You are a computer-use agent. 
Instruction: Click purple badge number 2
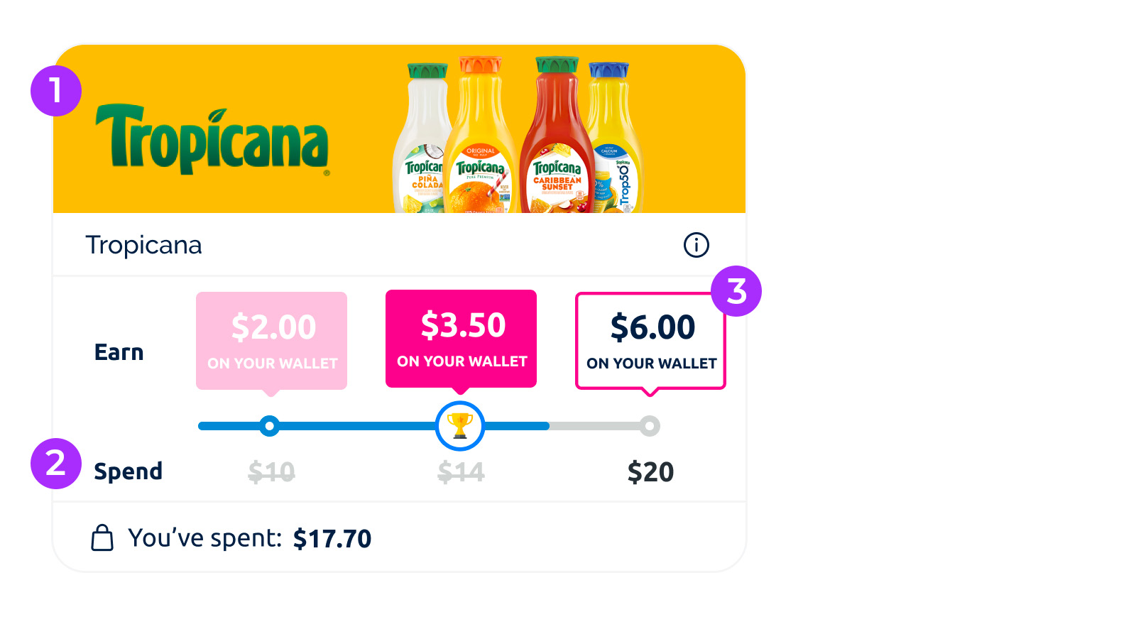point(56,464)
